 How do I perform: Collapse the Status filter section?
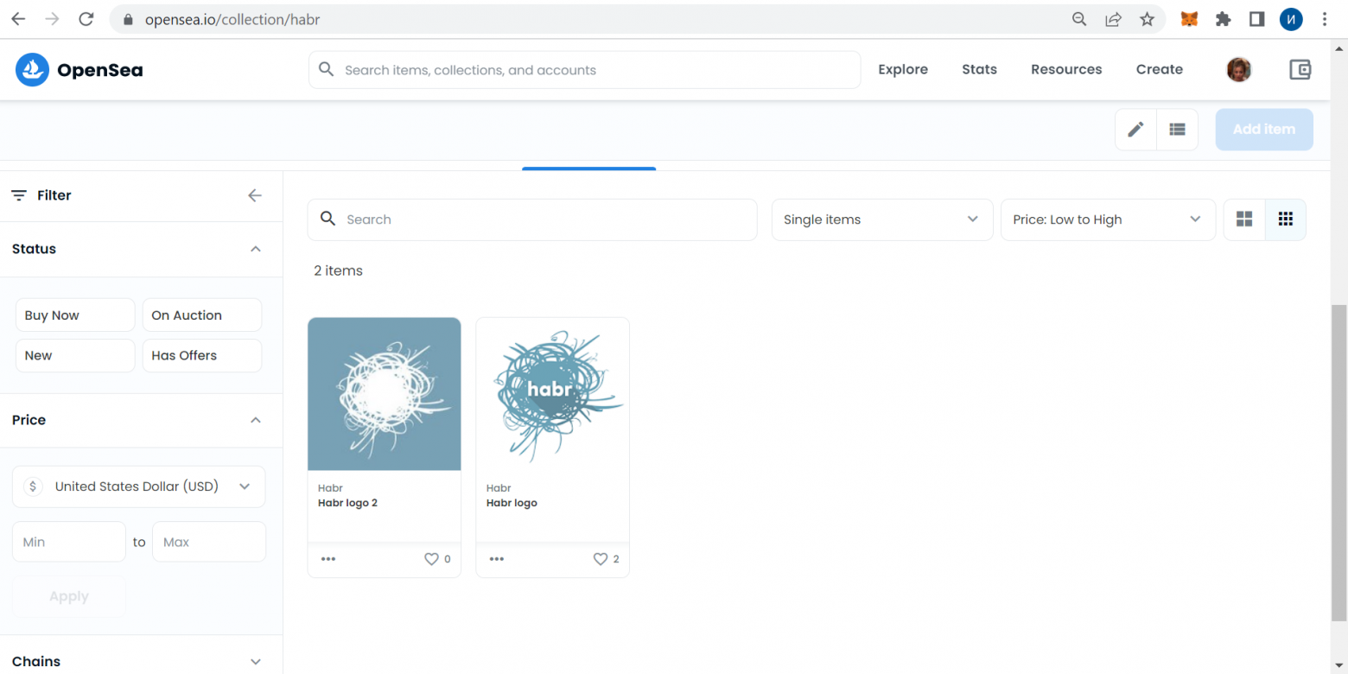pyautogui.click(x=255, y=249)
